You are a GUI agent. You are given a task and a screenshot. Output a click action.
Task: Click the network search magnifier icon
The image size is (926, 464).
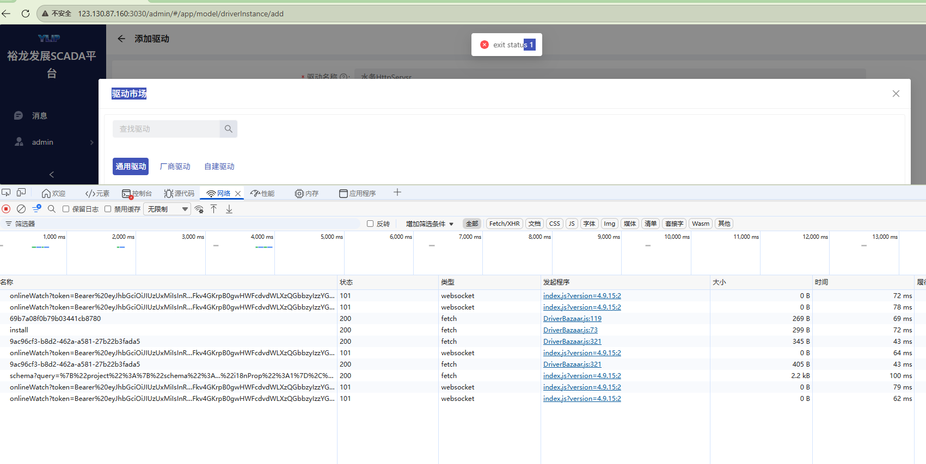(x=52, y=209)
